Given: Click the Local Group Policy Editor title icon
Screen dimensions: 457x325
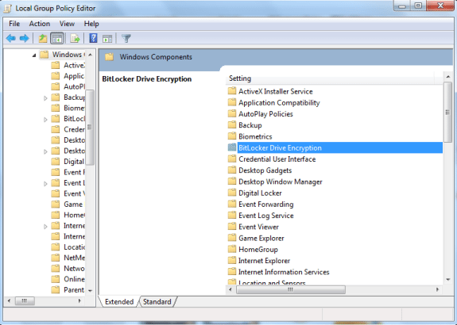Looking at the screenshot, I should (8, 9).
